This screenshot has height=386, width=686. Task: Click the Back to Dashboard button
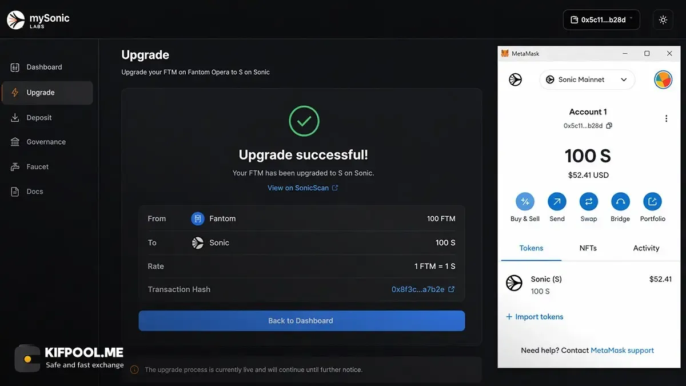click(301, 321)
